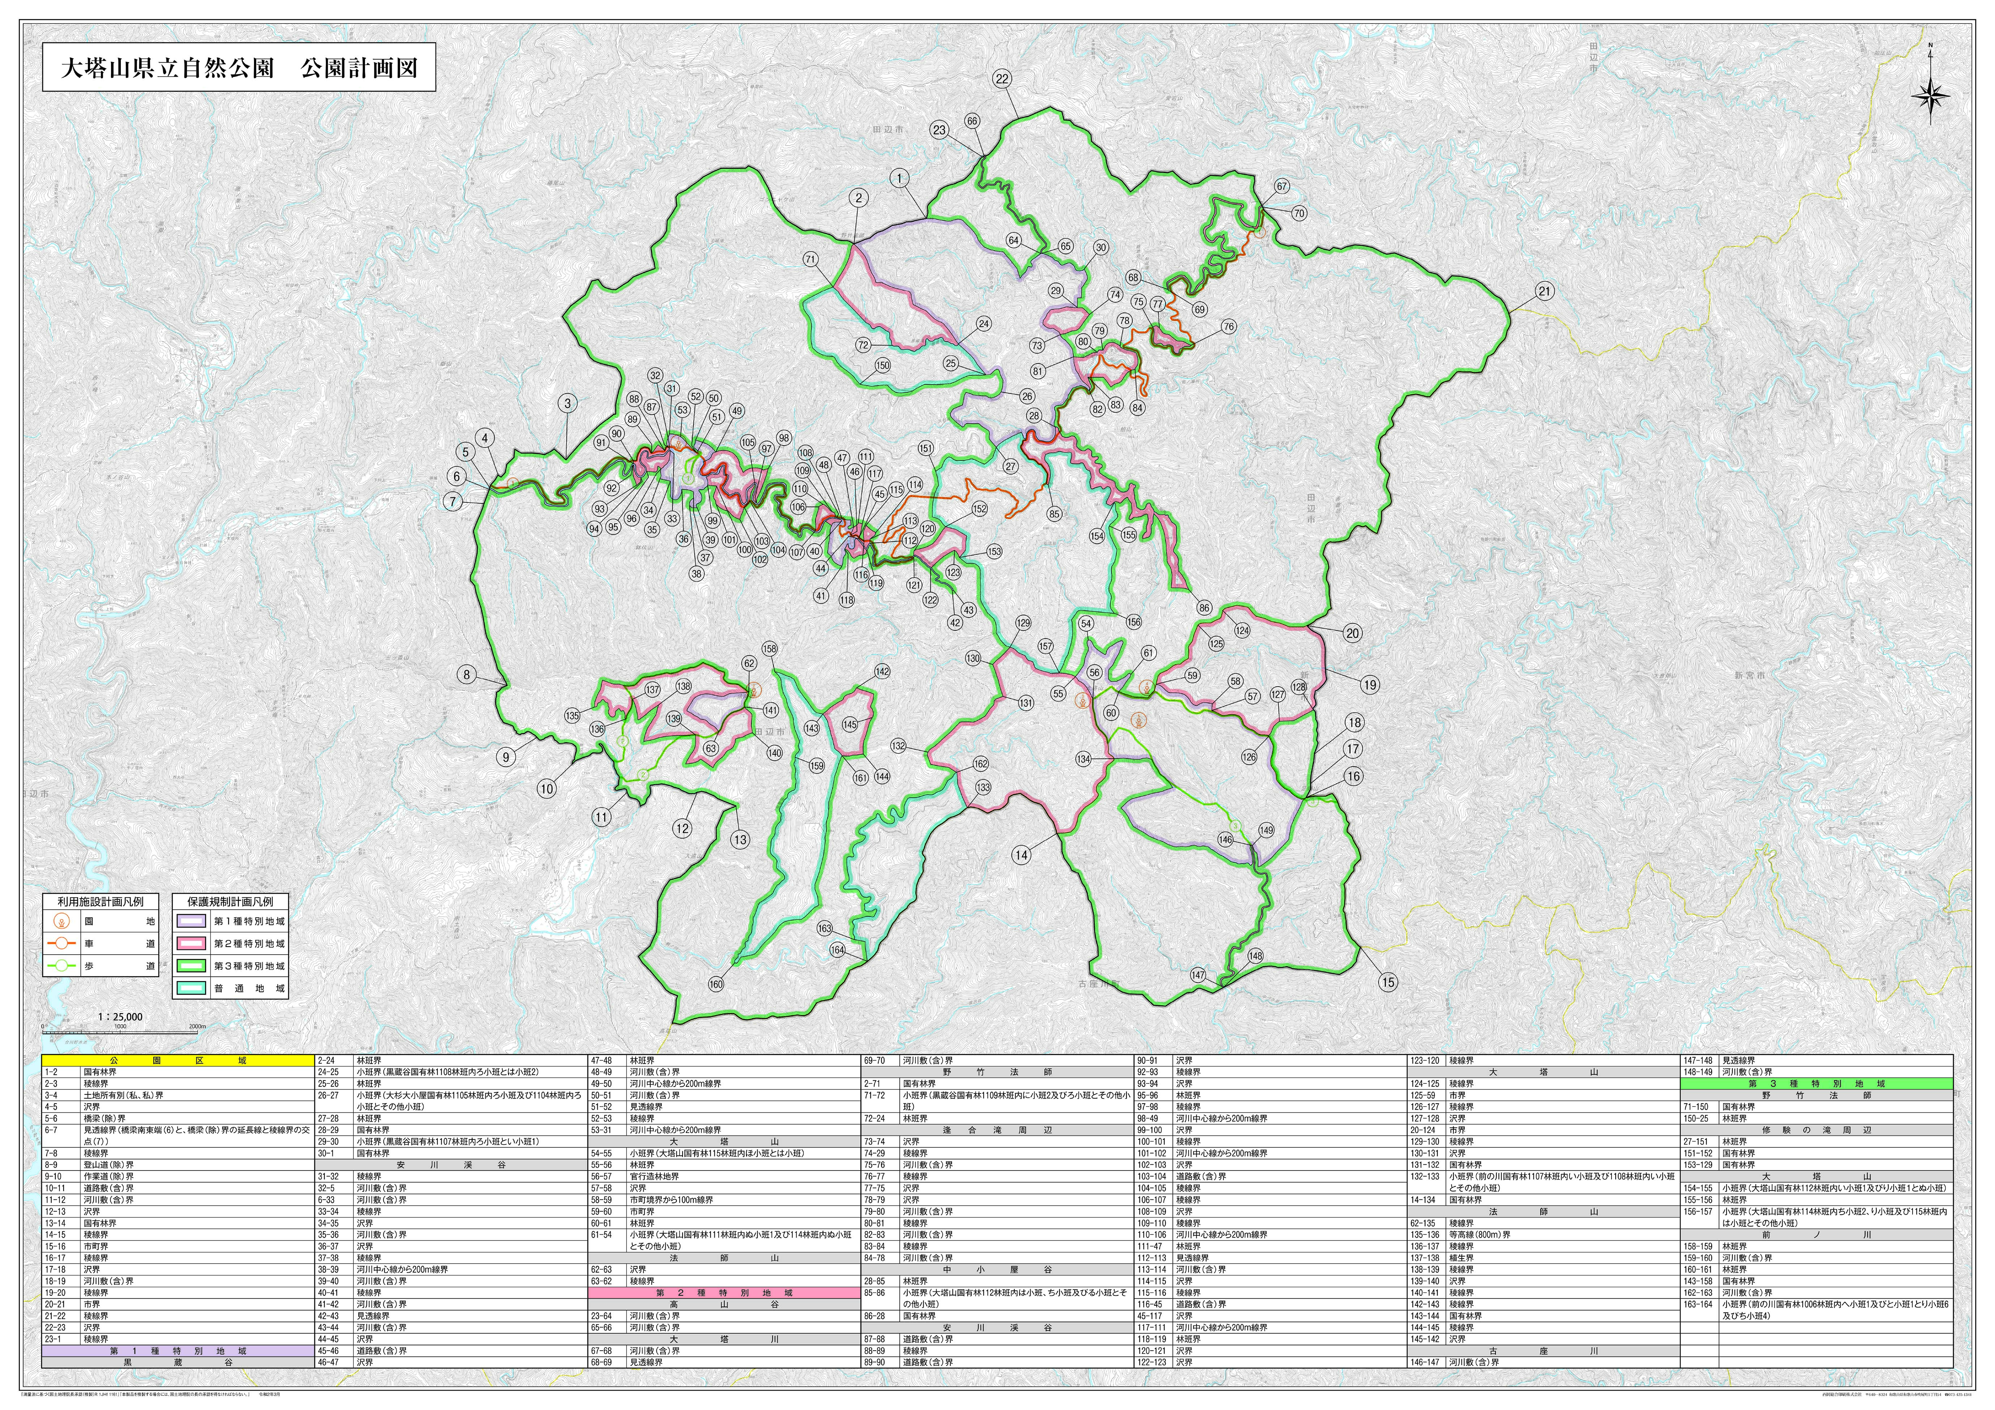The image size is (1995, 1410).
Task: Click boundary point marker 8 on the map
Action: [467, 675]
